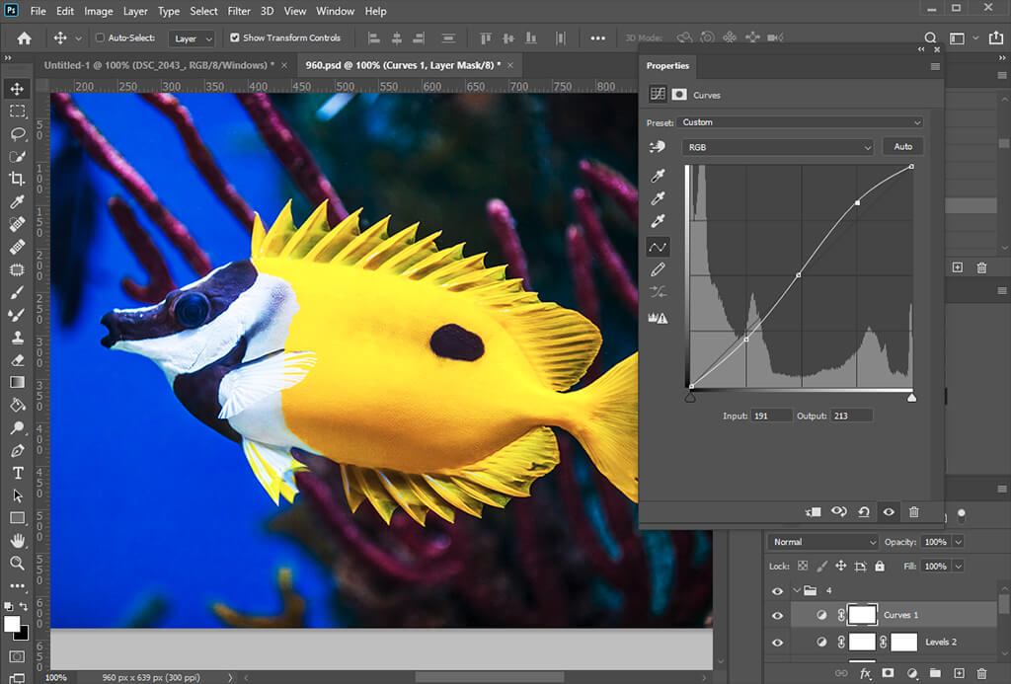The height and width of the screenshot is (684, 1011).
Task: Swap foreground and background colors
Action: click(24, 606)
